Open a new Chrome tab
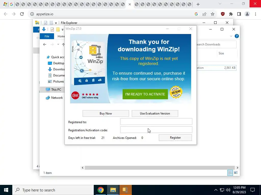Image resolution: width=261 pixels, height=195 pixels. [198, 4]
